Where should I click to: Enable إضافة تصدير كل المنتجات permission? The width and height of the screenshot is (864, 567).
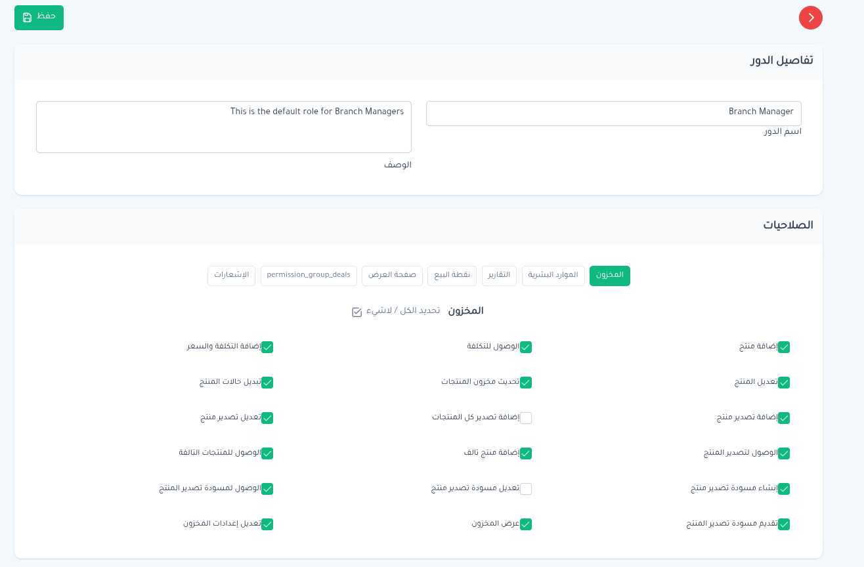(526, 418)
